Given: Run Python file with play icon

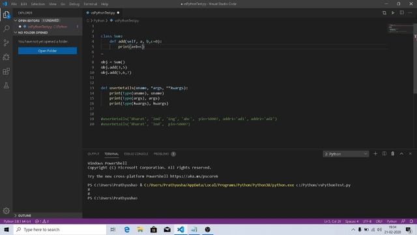Looking at the screenshot, I should tap(393, 13).
